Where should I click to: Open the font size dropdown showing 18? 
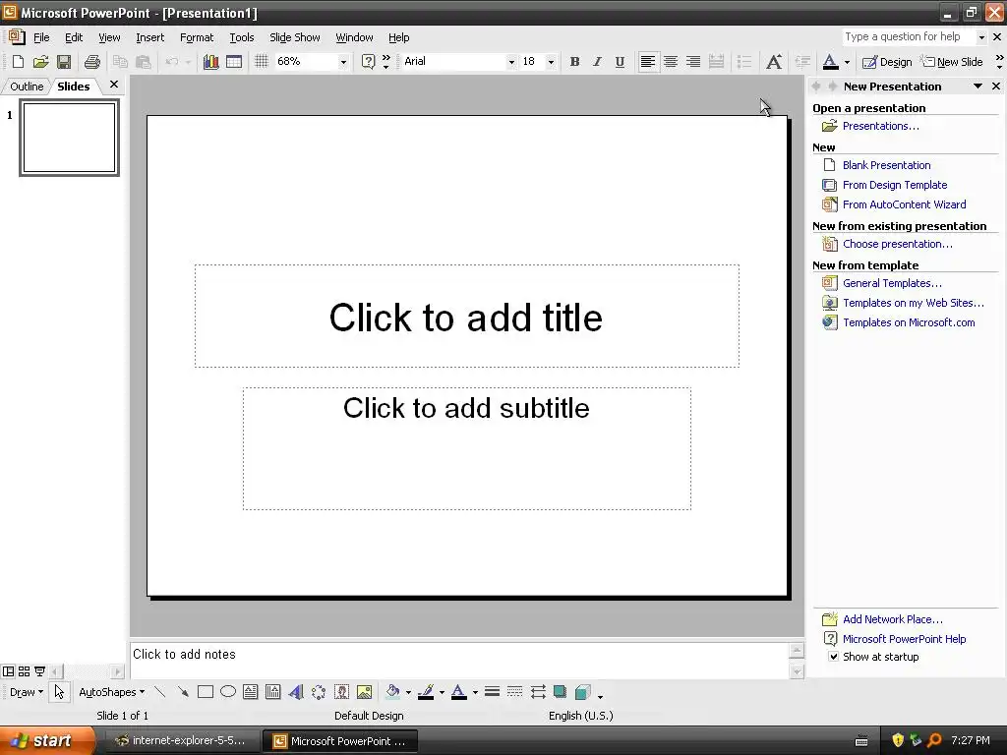coord(551,62)
